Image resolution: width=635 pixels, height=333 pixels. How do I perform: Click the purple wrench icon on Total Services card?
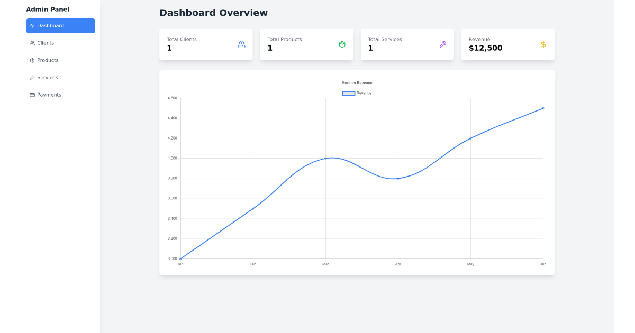pos(442,44)
